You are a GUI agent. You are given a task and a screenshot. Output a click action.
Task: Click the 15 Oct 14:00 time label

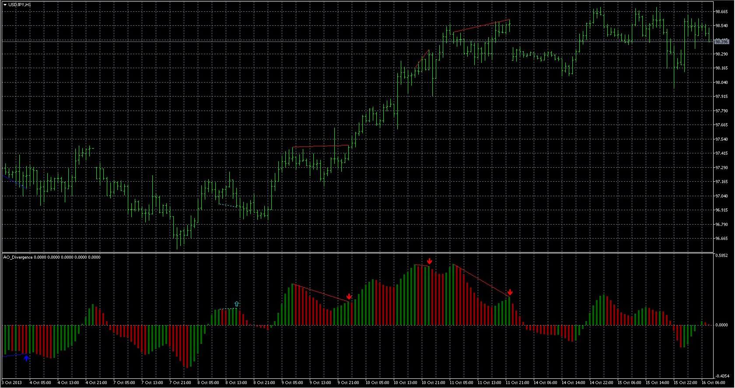pos(658,383)
